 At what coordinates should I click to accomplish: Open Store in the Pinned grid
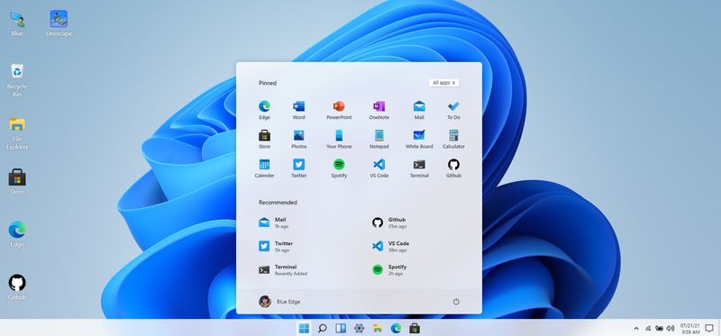[264, 140]
